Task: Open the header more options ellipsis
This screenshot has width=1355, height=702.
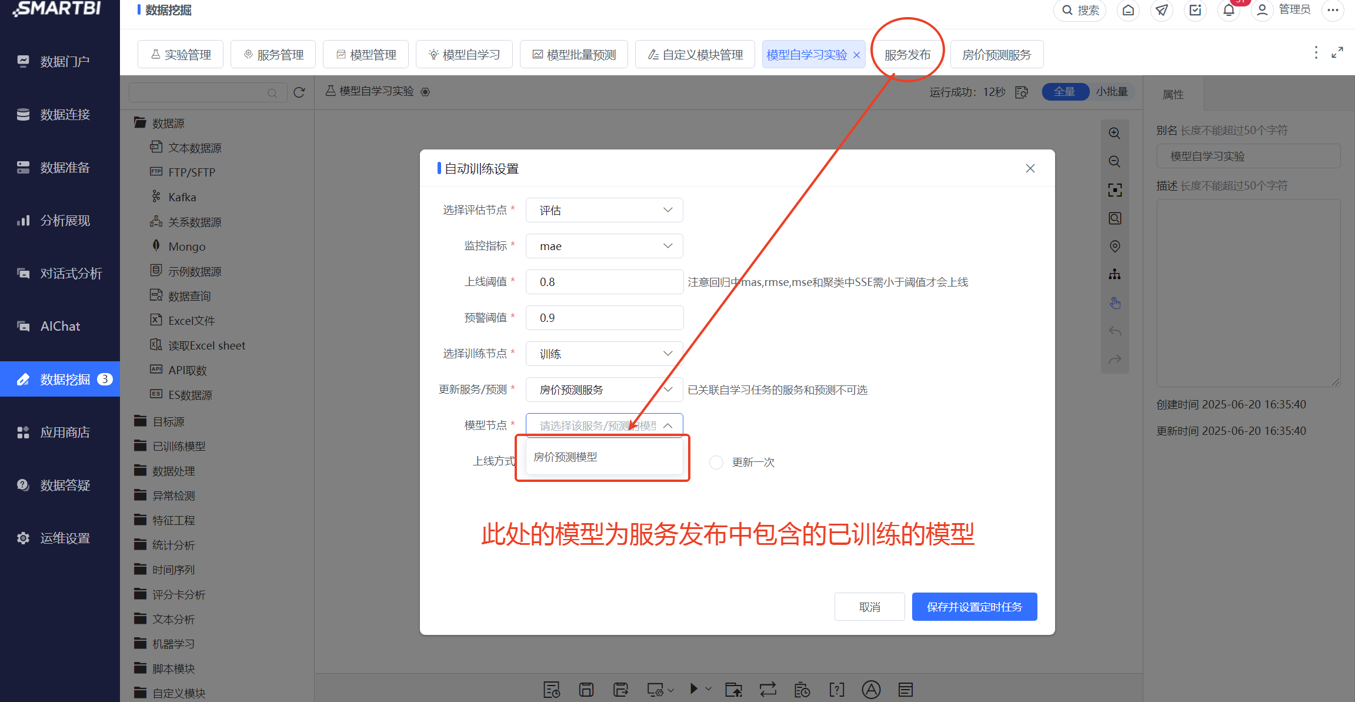Action: [x=1333, y=10]
